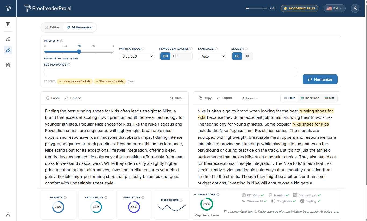Click the Originality.ai detector icon
This screenshot has width=367, height=221.
(x=295, y=195)
